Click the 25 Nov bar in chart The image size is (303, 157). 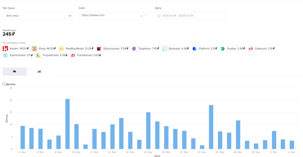click(x=211, y=127)
